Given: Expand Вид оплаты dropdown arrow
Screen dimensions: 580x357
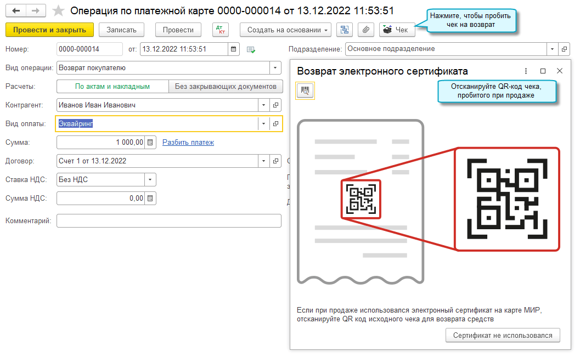Looking at the screenshot, I should pyautogui.click(x=264, y=124).
